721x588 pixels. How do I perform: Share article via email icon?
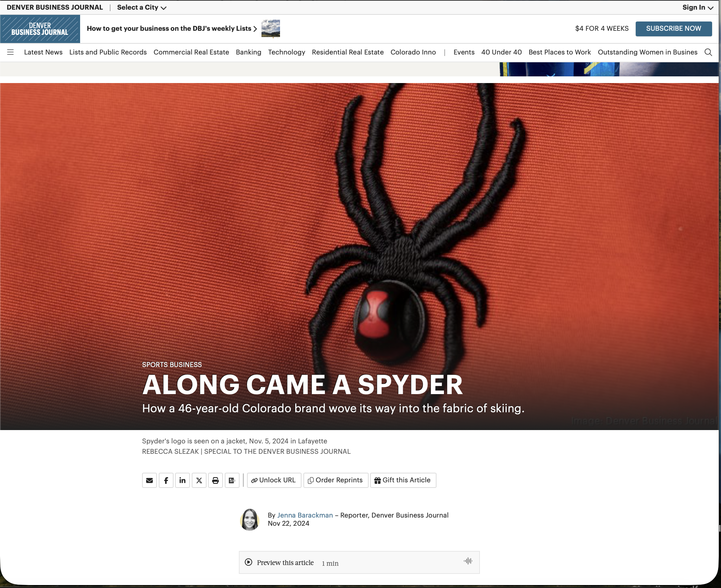[x=149, y=480]
